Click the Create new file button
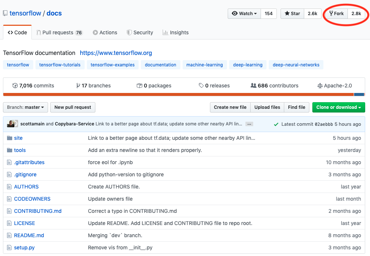 coord(230,107)
